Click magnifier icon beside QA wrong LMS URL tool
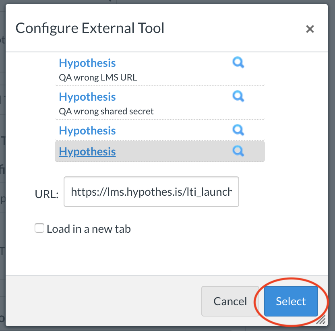Screen dimensions: 335x331 pyautogui.click(x=238, y=62)
